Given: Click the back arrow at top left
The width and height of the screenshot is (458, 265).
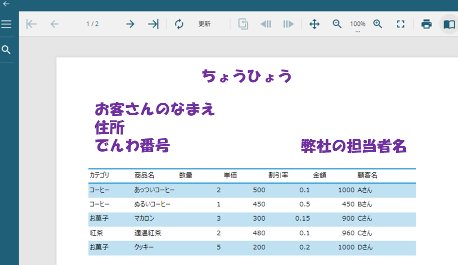Looking at the screenshot, I should (6, 3).
